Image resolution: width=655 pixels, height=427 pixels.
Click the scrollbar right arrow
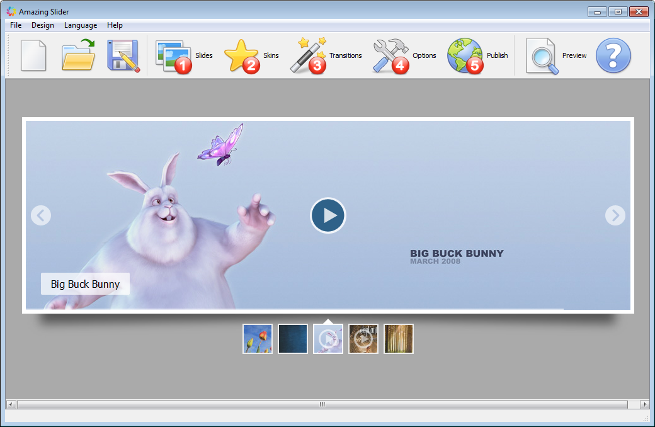(x=644, y=404)
